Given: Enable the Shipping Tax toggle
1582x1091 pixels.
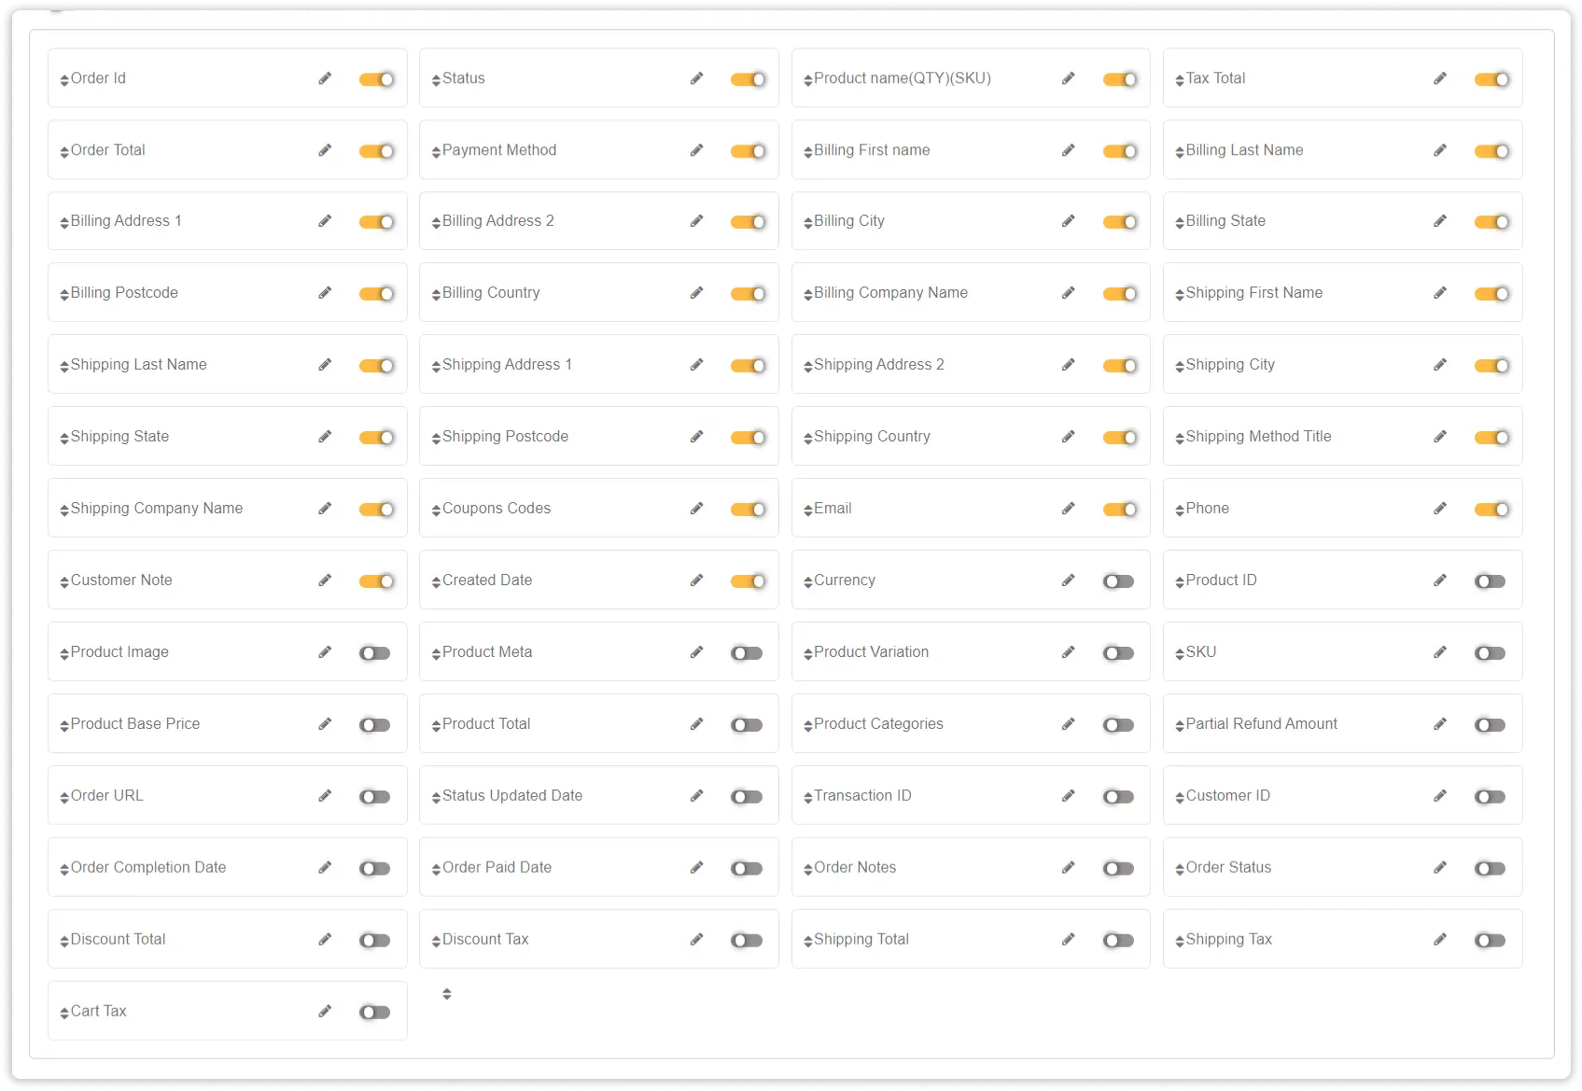Looking at the screenshot, I should click(x=1490, y=941).
